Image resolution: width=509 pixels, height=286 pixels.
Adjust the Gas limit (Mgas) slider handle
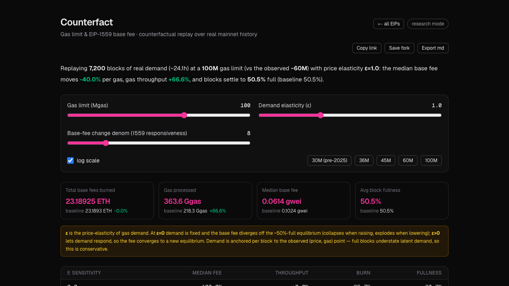click(x=184, y=115)
